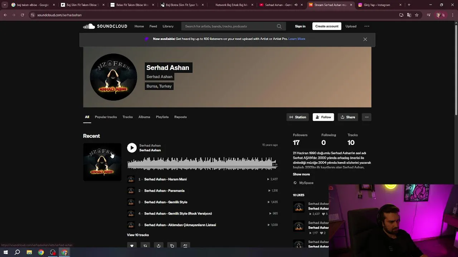Click the Create account button
458x257 pixels.
(x=327, y=26)
